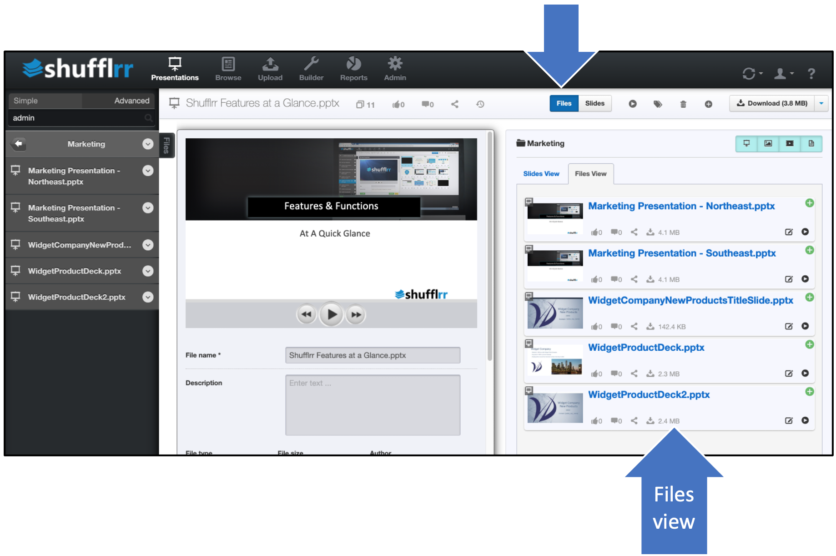Filter Marketing folder by images icon
This screenshot has height=556, width=836.
click(x=768, y=143)
